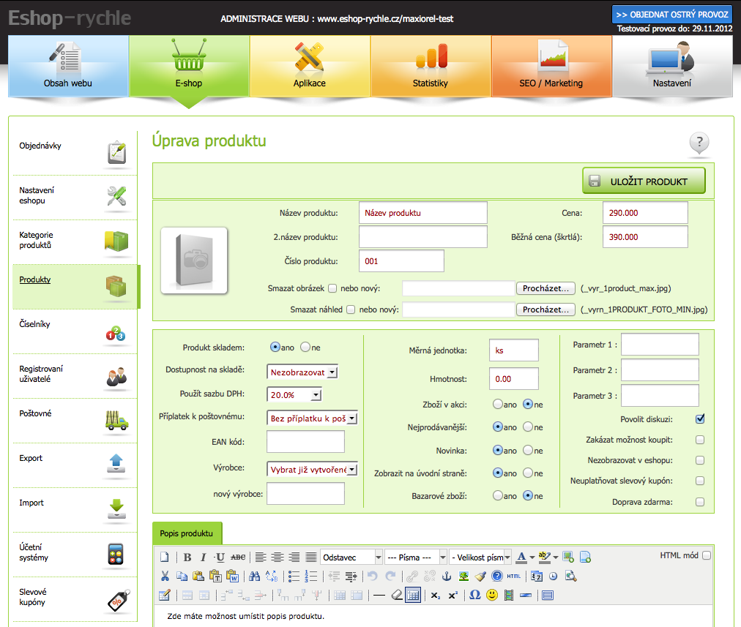741x627 pixels.
Task: Click the Bold formatting icon in editor
Action: [x=187, y=557]
